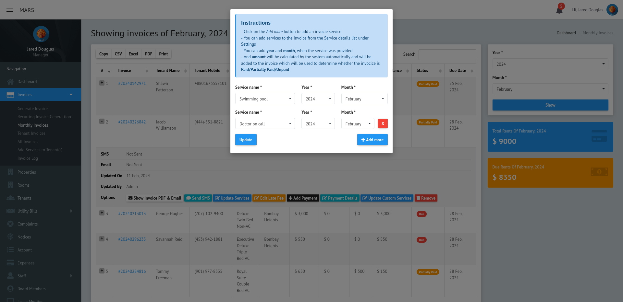This screenshot has height=302, width=623.
Task: Collapse invoice row 2 details
Action: pos(102,122)
